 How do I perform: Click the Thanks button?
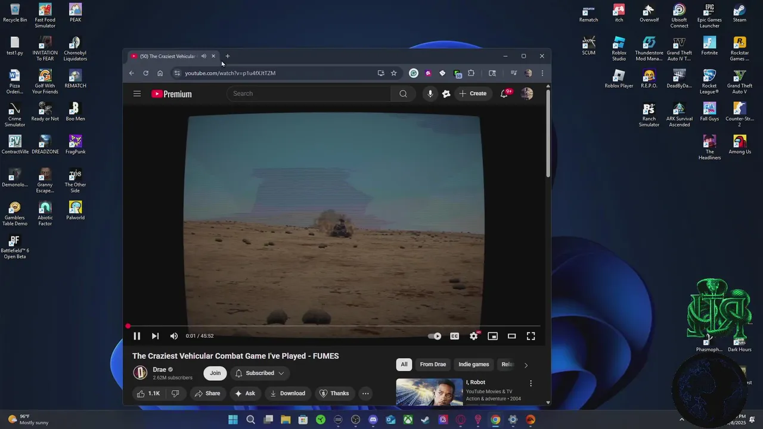click(x=334, y=393)
